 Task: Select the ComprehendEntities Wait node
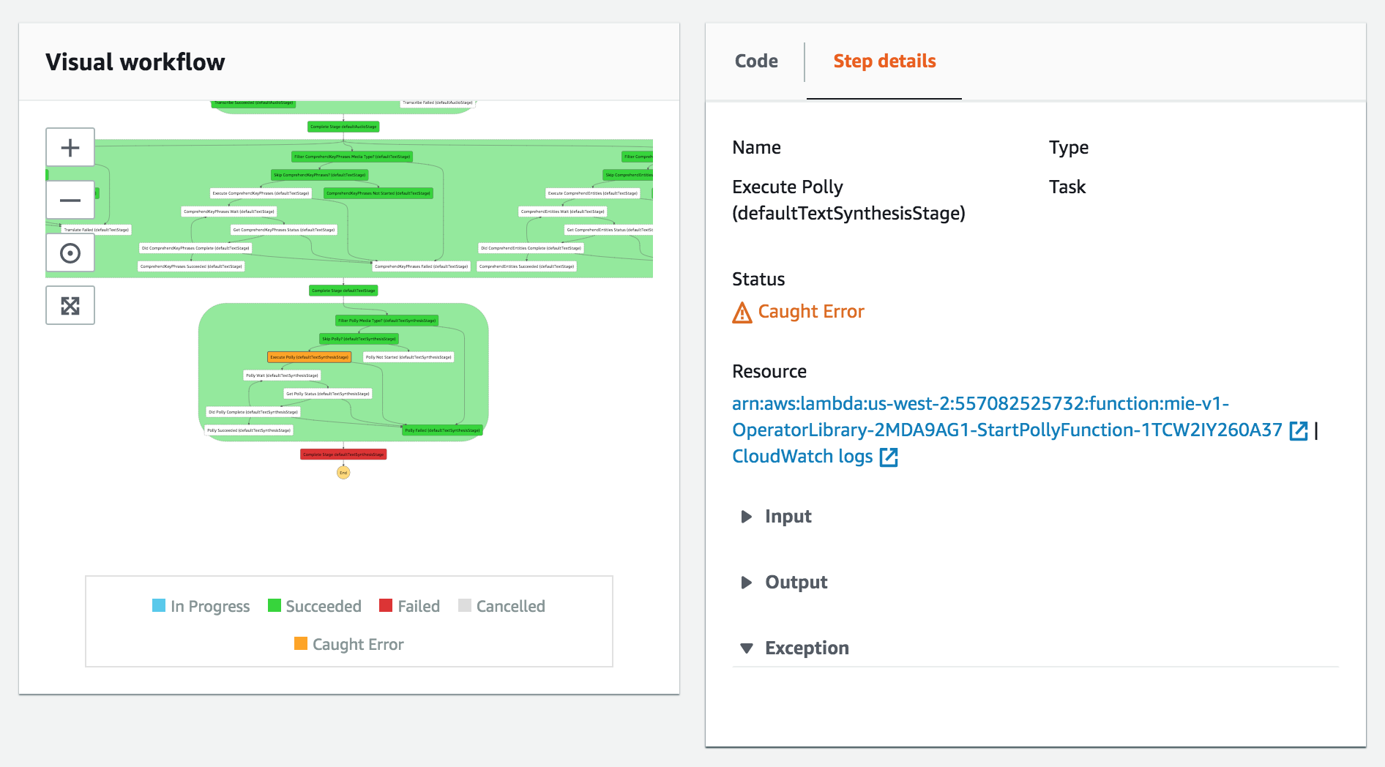pyautogui.click(x=563, y=212)
